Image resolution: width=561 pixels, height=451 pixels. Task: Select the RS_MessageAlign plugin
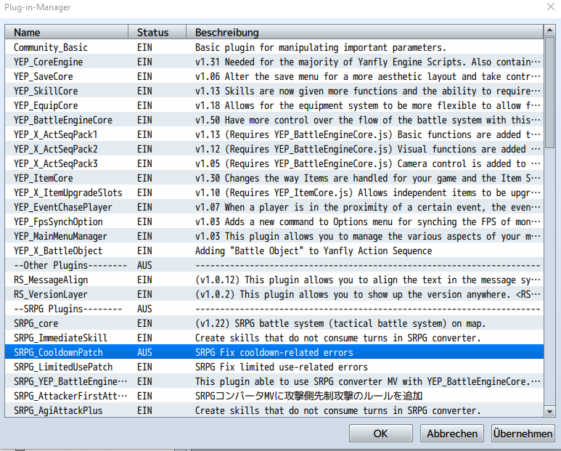click(x=274, y=280)
